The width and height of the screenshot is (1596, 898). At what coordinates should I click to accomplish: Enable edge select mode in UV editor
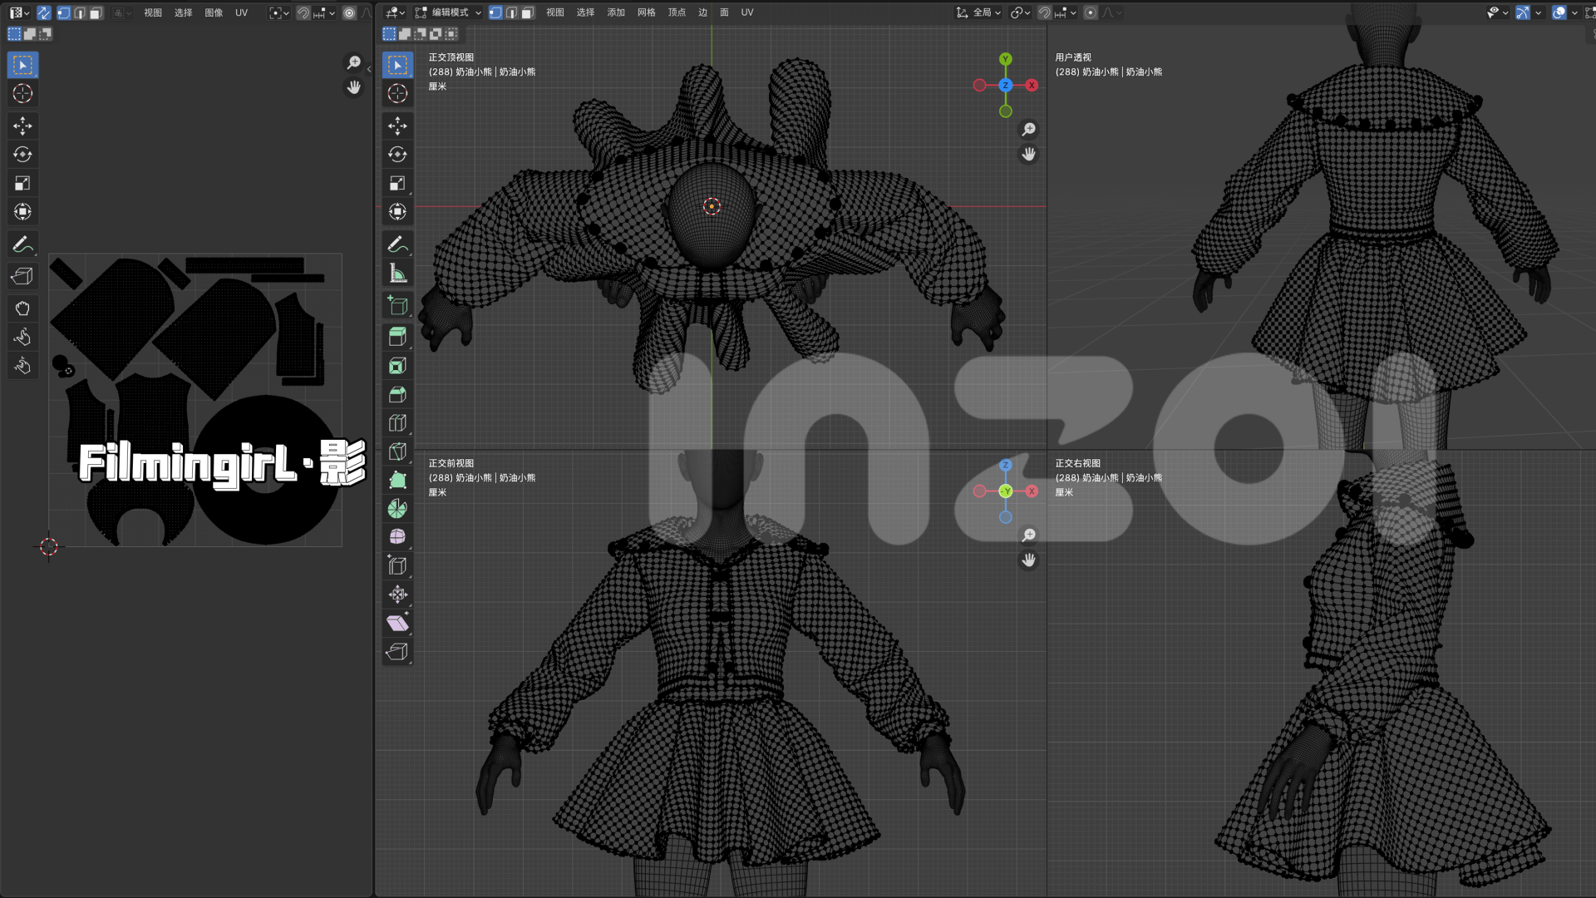pos(80,12)
